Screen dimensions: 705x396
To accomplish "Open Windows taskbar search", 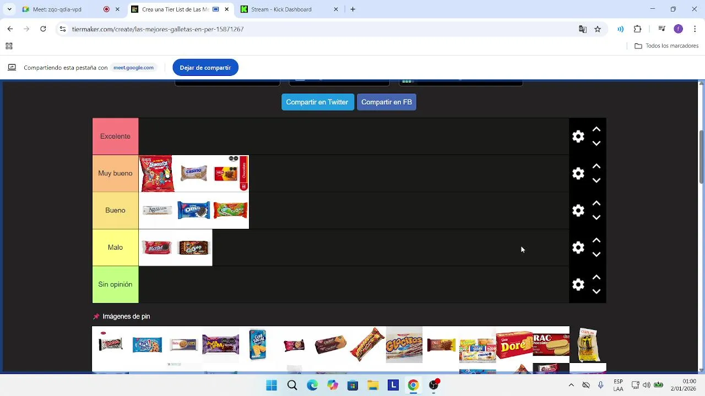I will click(x=292, y=386).
